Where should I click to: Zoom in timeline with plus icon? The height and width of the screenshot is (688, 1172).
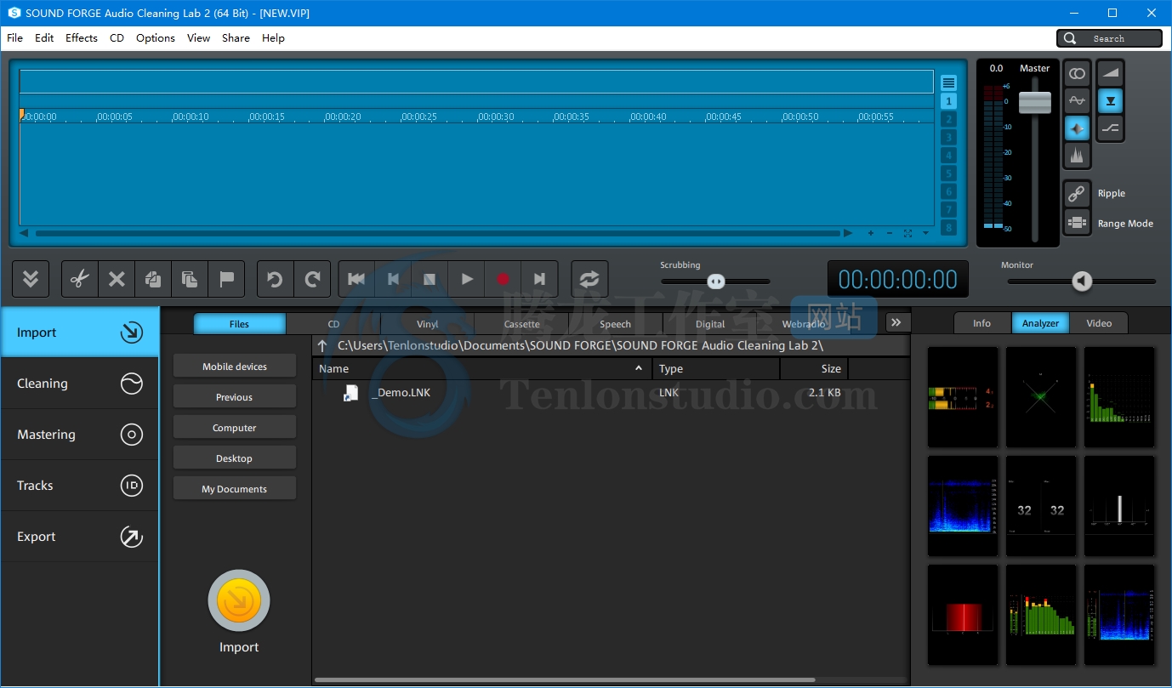click(x=871, y=233)
